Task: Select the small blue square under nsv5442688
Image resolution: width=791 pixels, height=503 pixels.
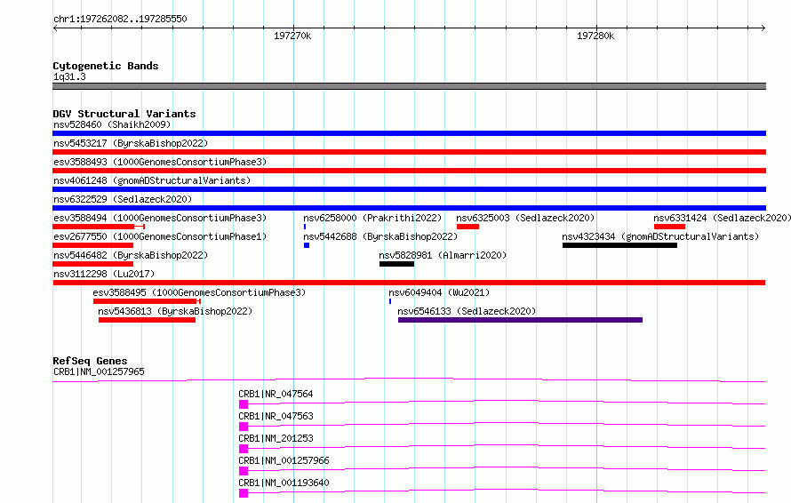Action: [x=307, y=245]
